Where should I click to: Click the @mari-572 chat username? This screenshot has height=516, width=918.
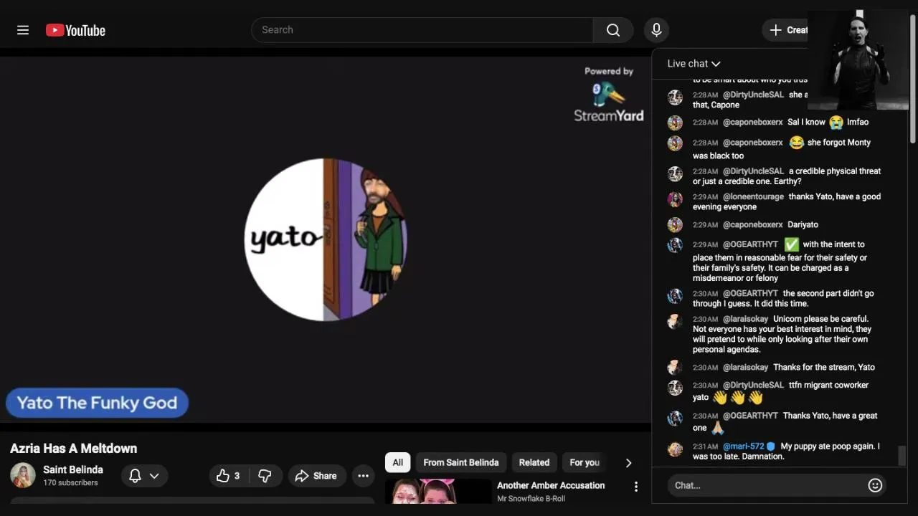[744, 446]
